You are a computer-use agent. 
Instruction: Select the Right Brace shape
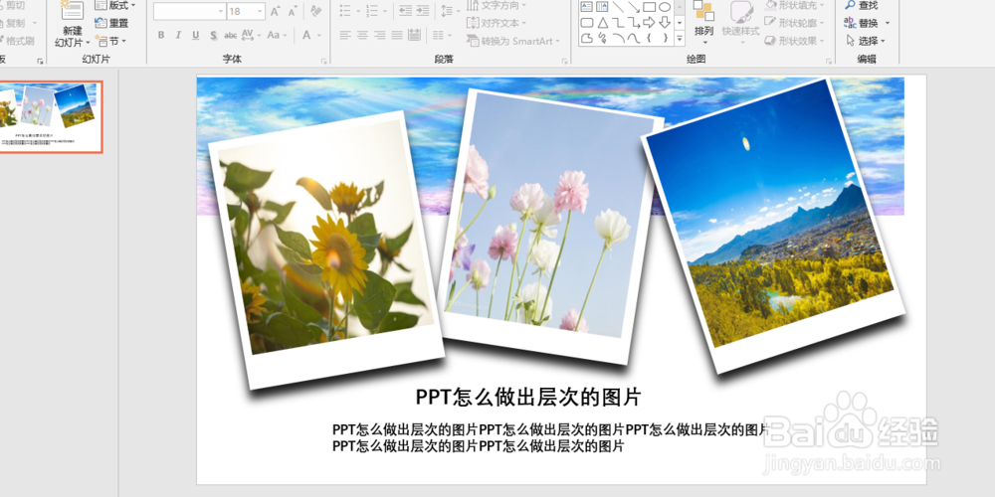click(665, 38)
